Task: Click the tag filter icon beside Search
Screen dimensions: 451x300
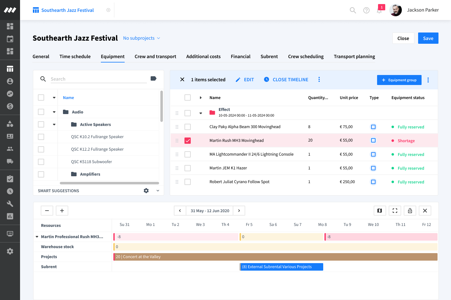Action: pyautogui.click(x=153, y=78)
